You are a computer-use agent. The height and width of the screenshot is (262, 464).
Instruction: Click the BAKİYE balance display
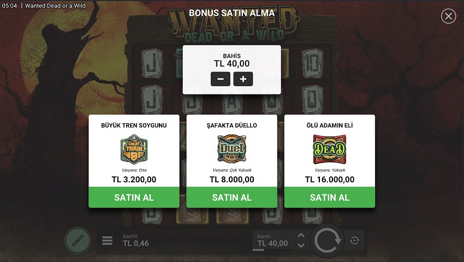tap(136, 241)
